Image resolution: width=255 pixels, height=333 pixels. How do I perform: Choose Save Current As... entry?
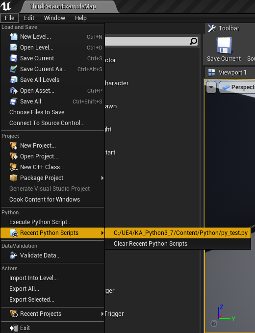[x=52, y=69]
